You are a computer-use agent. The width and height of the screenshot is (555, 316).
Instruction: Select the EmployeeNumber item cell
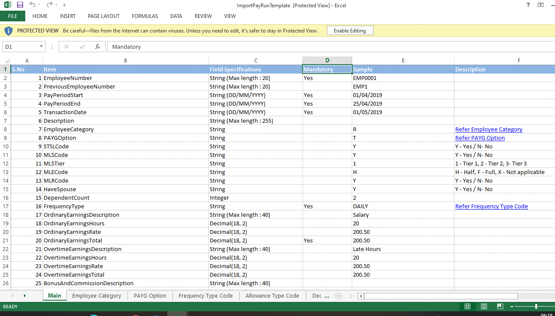coord(126,78)
